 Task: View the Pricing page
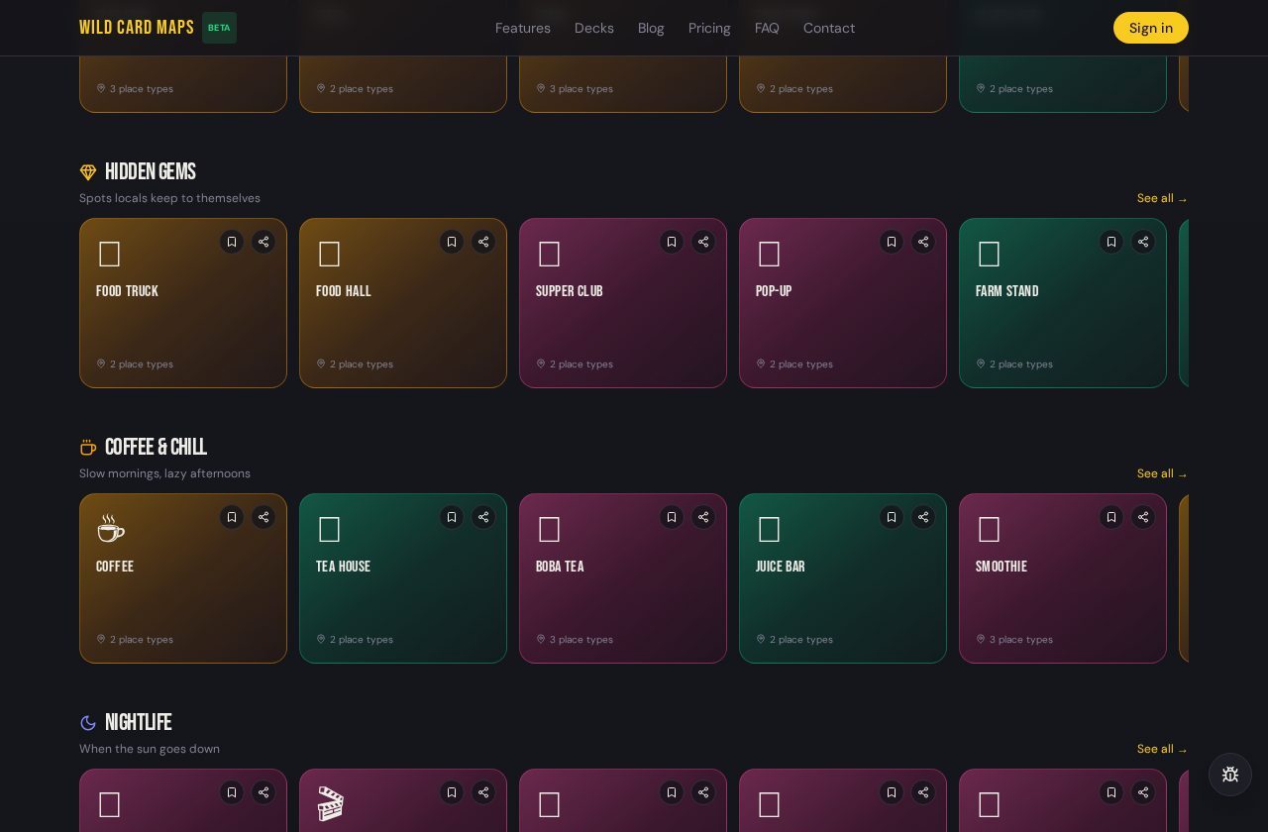(709, 28)
